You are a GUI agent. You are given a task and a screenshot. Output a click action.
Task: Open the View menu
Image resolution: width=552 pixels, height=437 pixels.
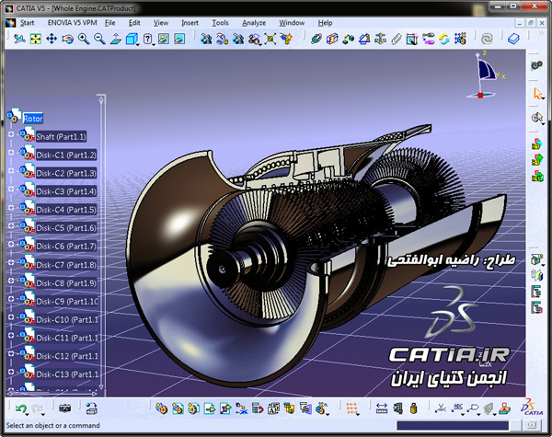click(x=161, y=23)
